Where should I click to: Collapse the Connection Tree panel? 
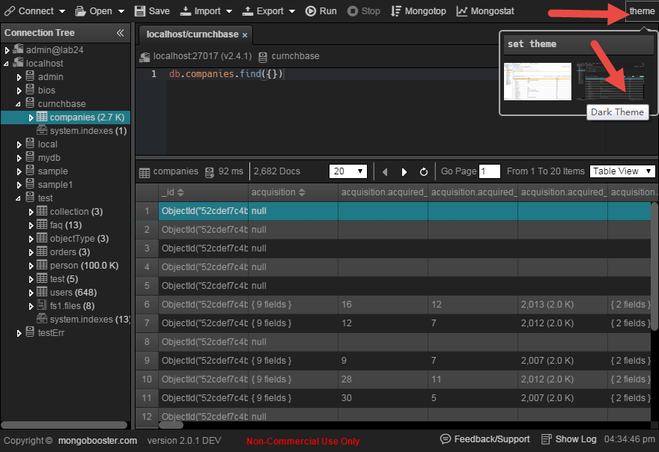[121, 33]
